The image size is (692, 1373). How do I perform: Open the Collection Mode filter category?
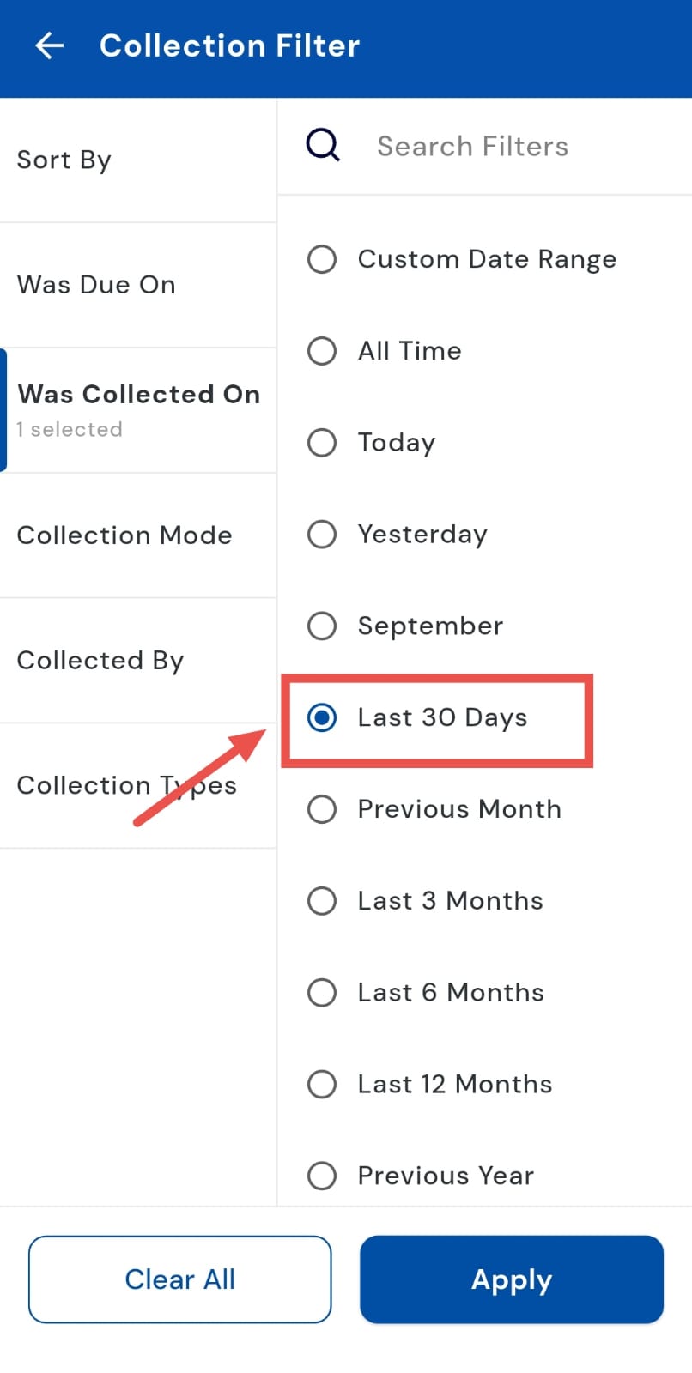[137, 535]
